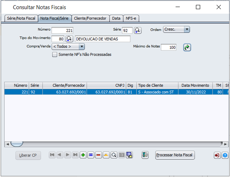Select the 30/11/2022 date cell
This screenshot has height=177, width=231.
point(195,92)
